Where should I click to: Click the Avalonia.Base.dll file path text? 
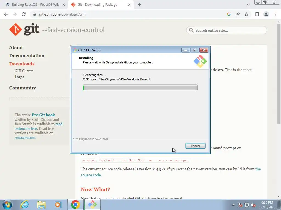pyautogui.click(x=117, y=79)
